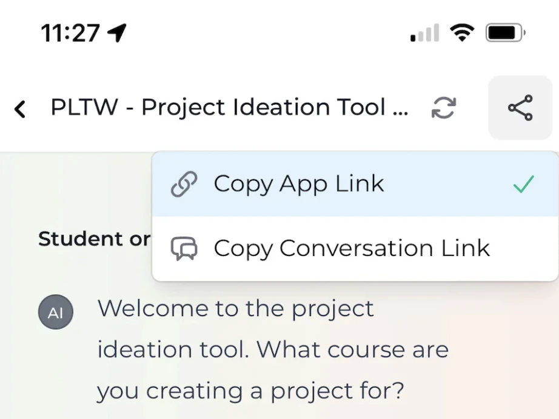
Task: Select Copy App Link menu entry
Action: pos(355,184)
